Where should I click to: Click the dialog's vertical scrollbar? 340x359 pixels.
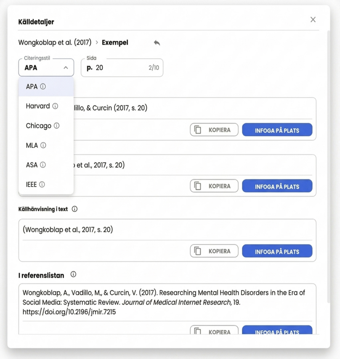329,167
